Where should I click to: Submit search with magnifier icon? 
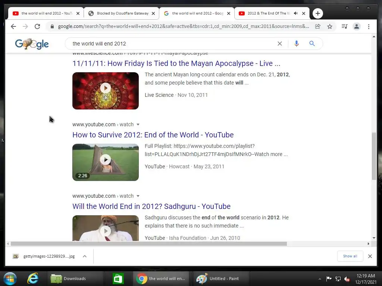coord(312,44)
